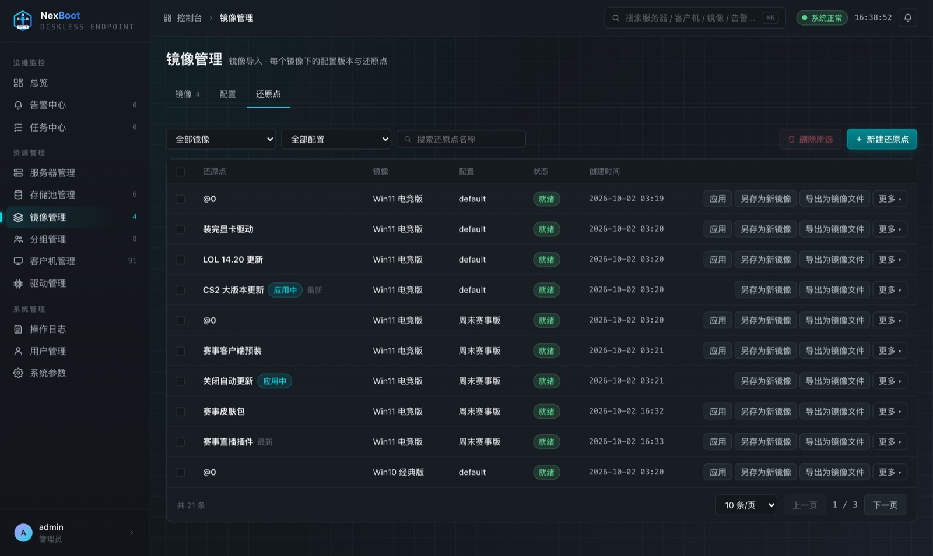Click the NexBoot logo icon
Viewport: 933px width, 556px height.
click(23, 20)
